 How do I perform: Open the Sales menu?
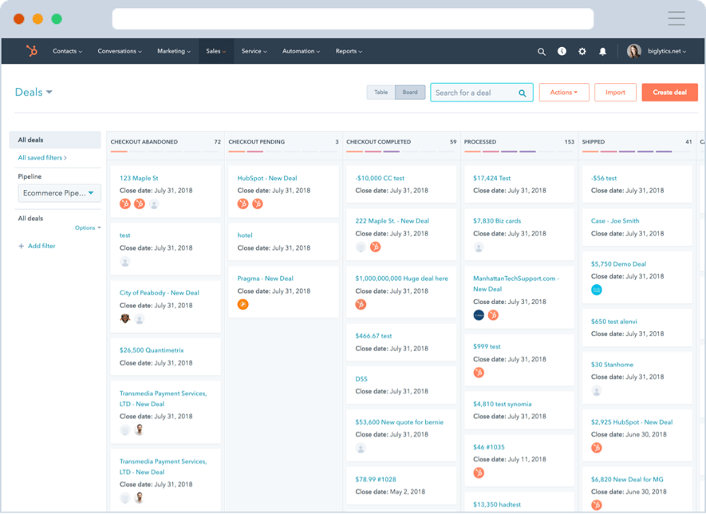(x=216, y=51)
